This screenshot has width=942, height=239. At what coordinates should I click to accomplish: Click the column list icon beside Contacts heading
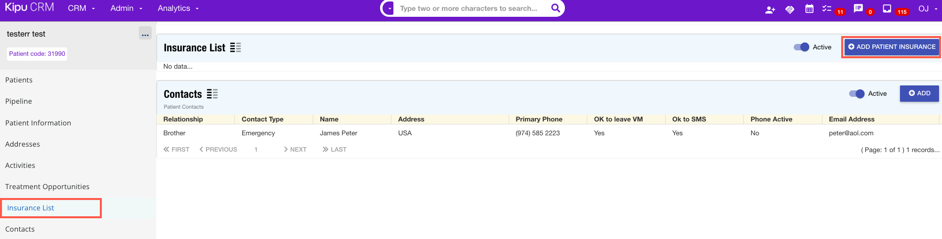coord(213,94)
